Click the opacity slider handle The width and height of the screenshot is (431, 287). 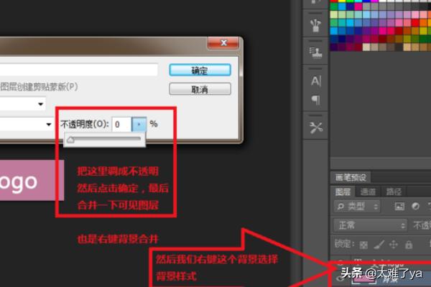click(70, 141)
